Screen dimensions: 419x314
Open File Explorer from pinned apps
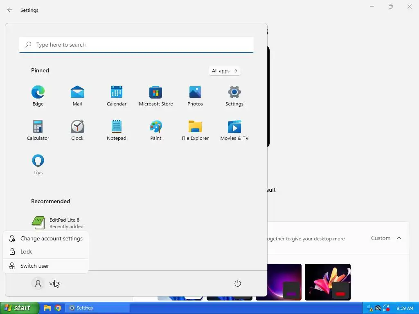tap(195, 130)
